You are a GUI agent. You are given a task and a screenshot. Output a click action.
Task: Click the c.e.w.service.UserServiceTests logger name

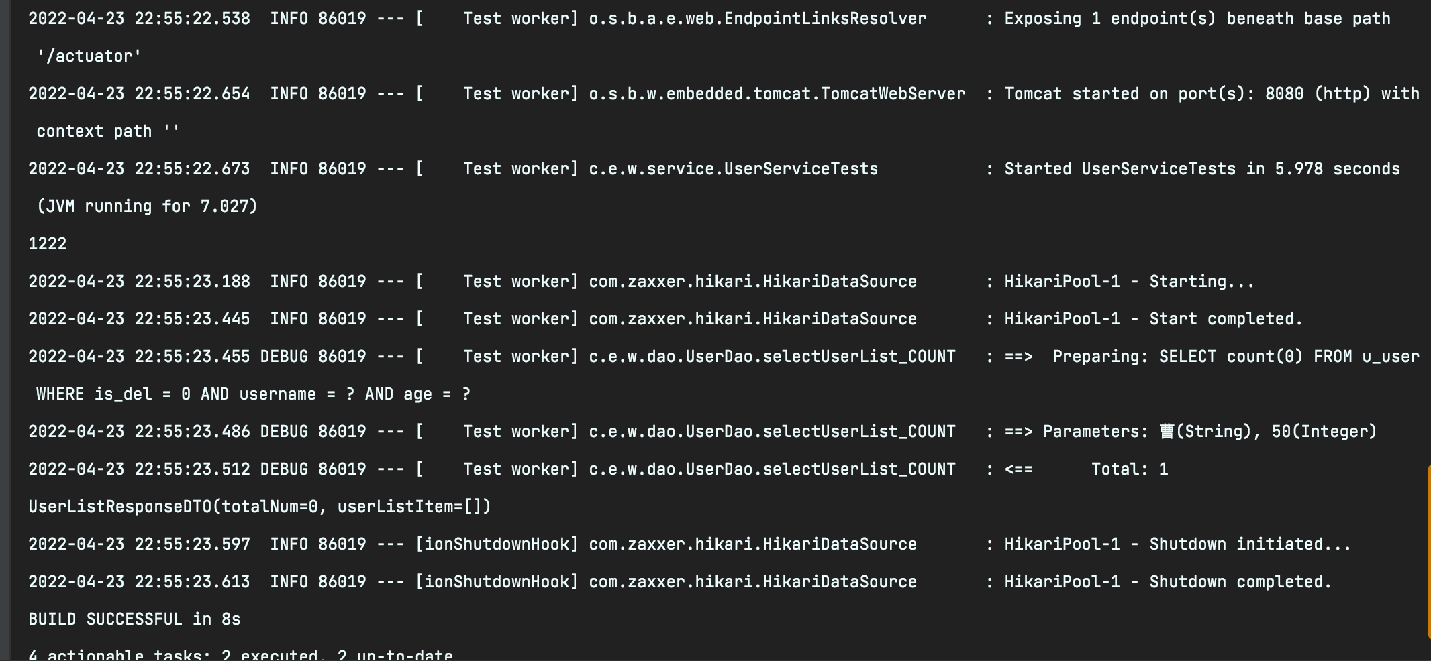[733, 168]
